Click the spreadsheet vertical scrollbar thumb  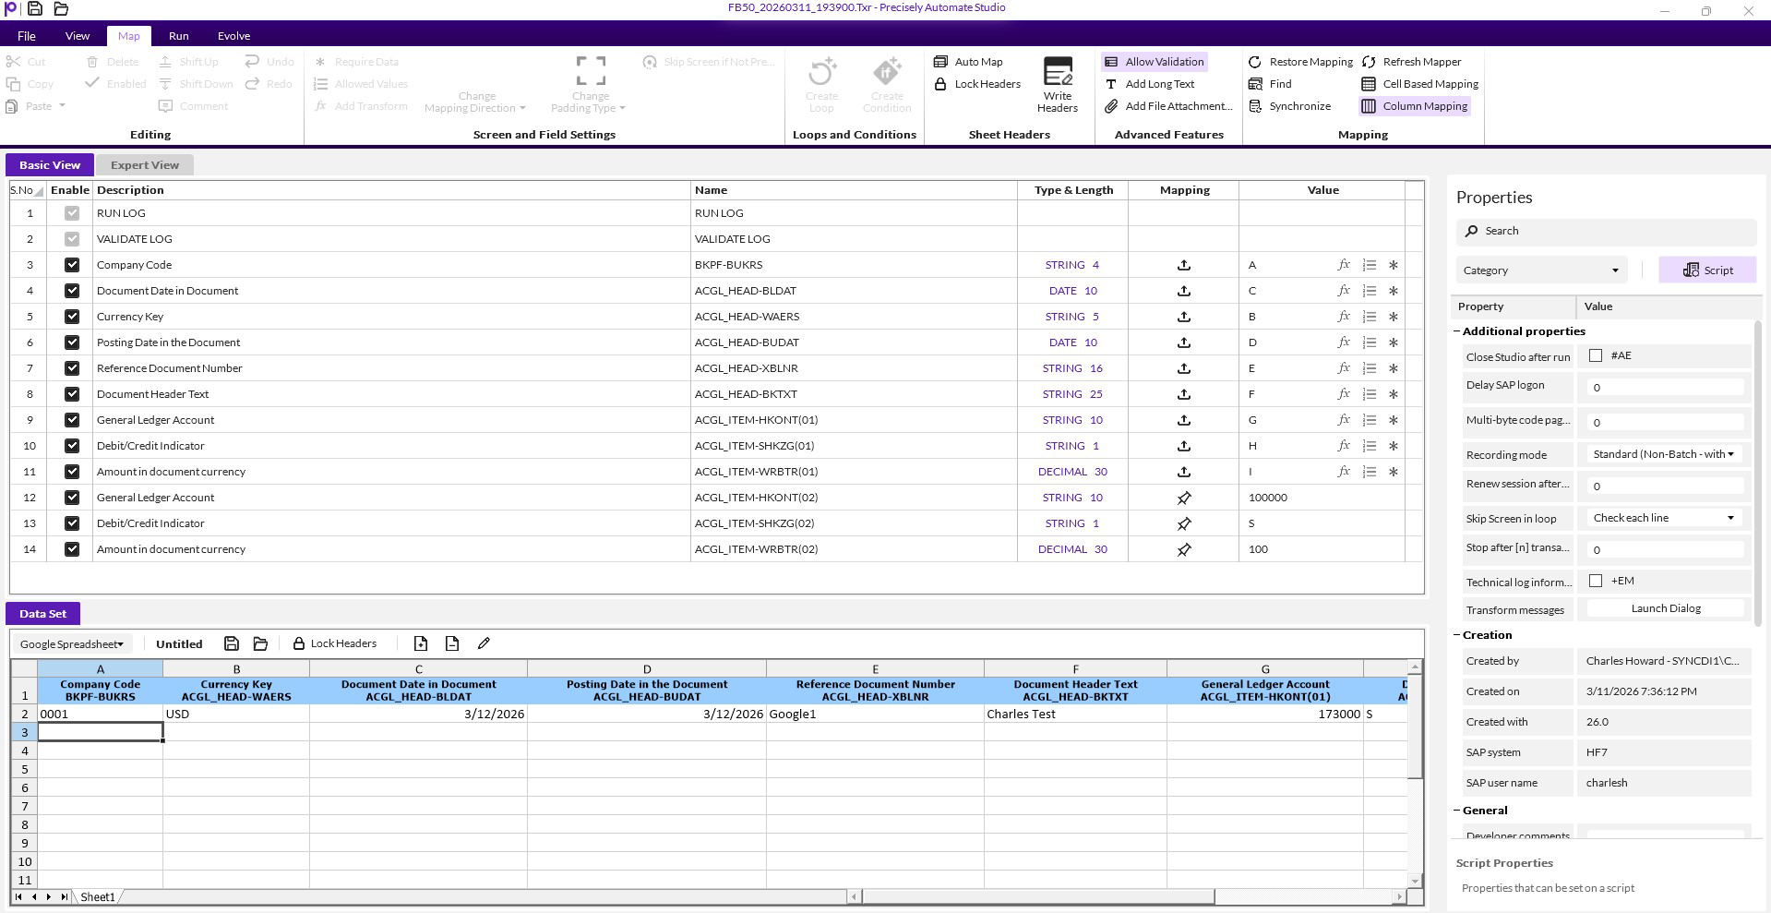1415,727
